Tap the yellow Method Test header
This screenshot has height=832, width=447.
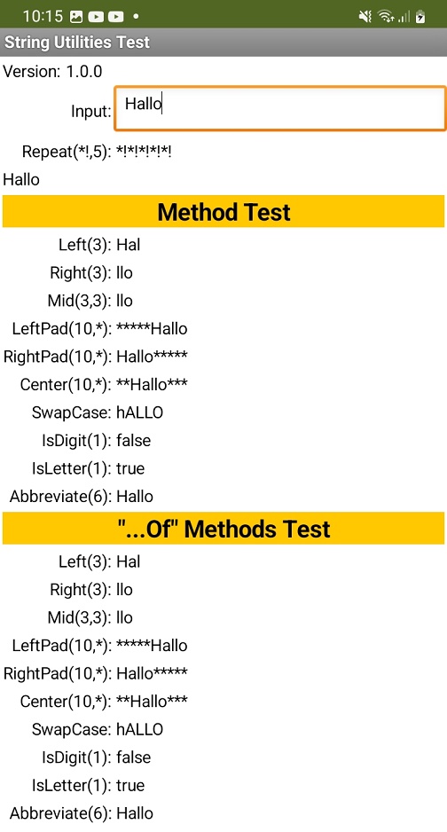223,212
